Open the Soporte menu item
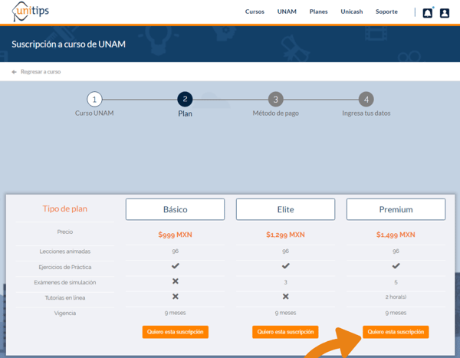460x358 pixels. pos(386,11)
